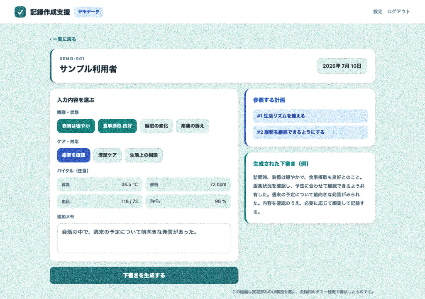This screenshot has width=425, height=299.
Task: Click the ケア・対応 section label
Action: (68, 141)
